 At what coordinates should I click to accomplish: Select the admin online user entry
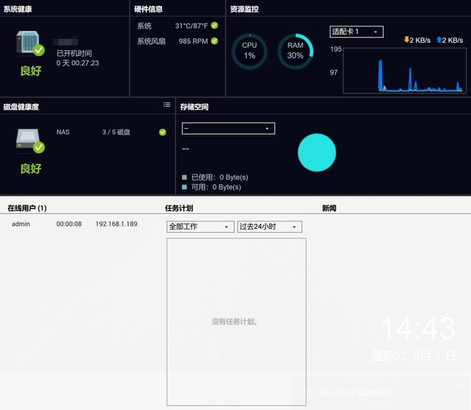[x=21, y=224]
